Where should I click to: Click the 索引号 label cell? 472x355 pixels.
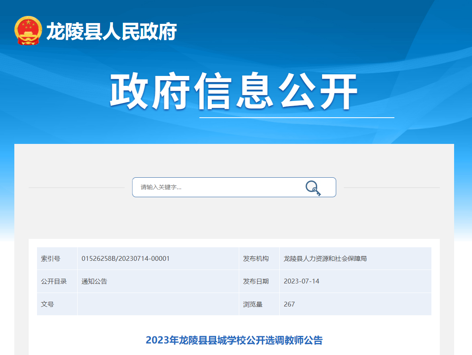point(57,258)
